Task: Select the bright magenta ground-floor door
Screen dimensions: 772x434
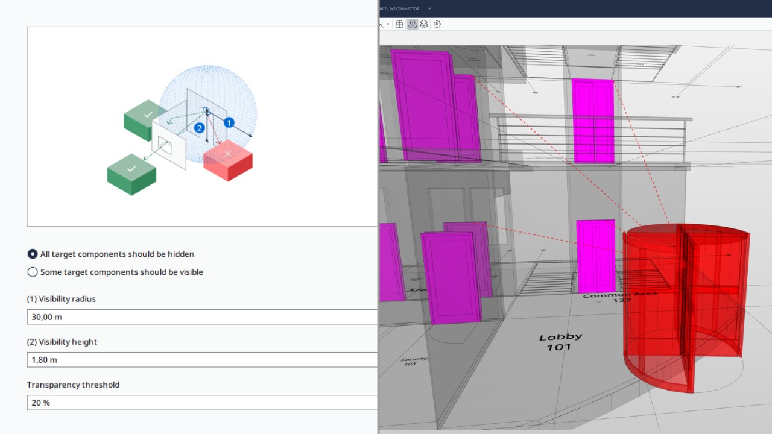Action: [595, 256]
